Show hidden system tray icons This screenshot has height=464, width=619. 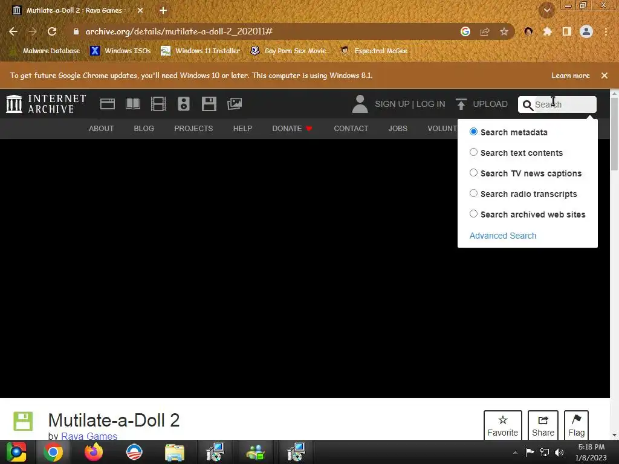[515, 453]
